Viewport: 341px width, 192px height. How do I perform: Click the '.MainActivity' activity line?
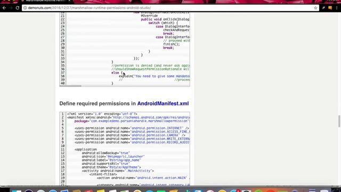tap(118, 171)
